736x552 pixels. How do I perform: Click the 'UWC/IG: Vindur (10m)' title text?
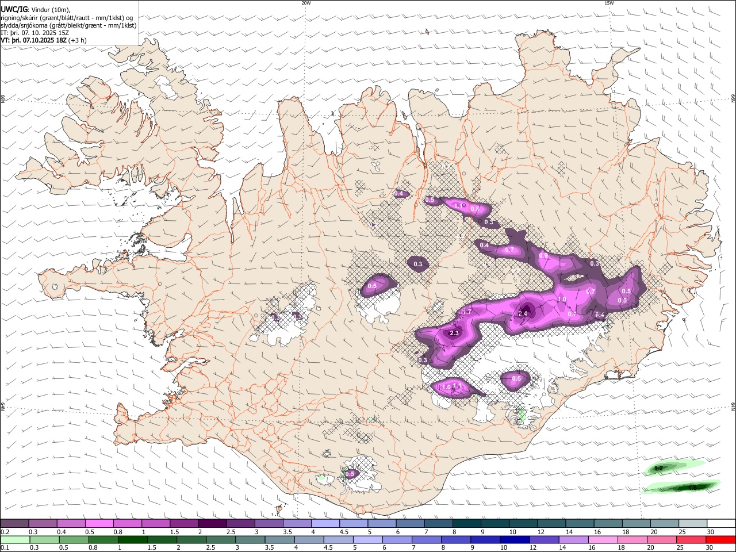click(x=35, y=9)
